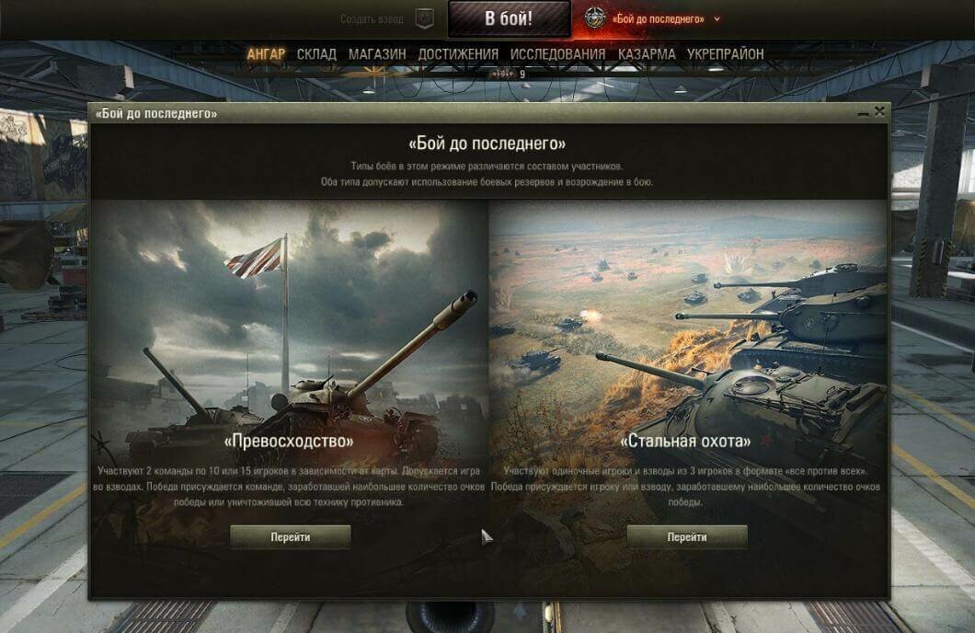
Task: Click Перейти under «Превосходство»
Action: click(291, 536)
